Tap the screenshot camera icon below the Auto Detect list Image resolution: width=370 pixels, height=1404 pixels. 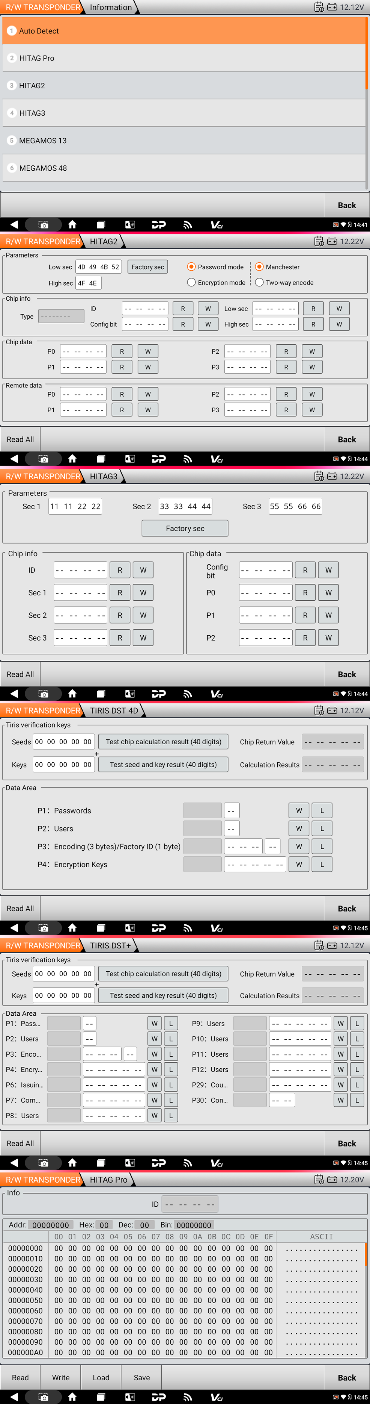tap(44, 224)
